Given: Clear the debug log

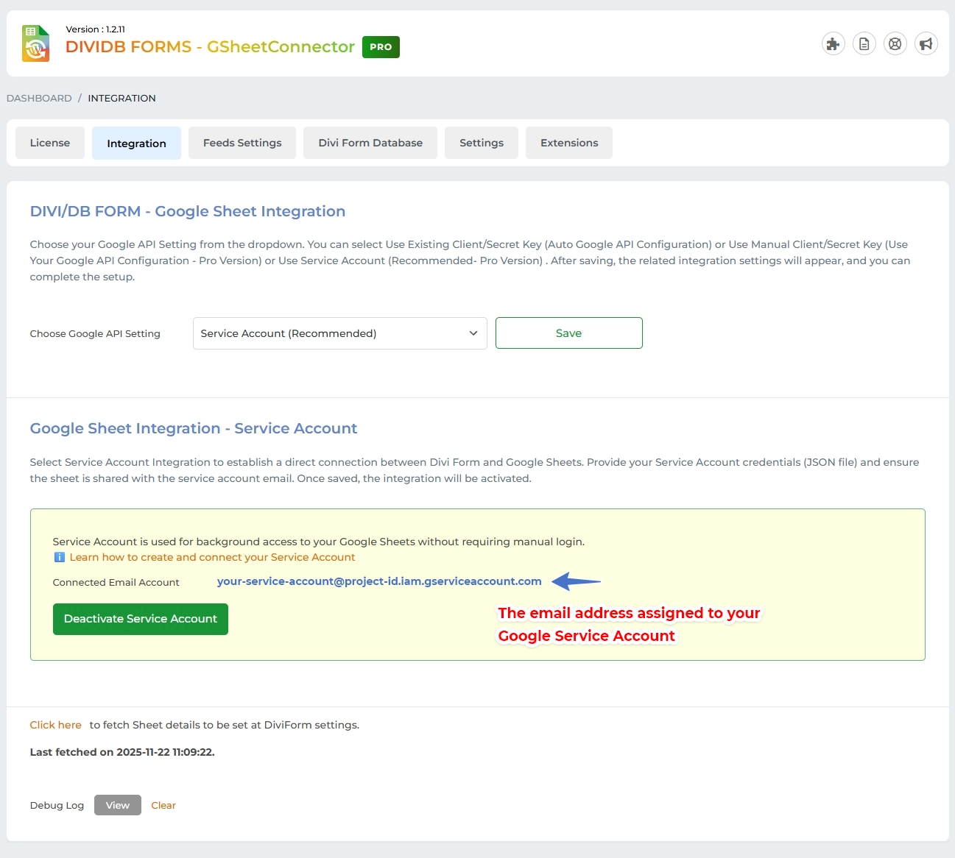Looking at the screenshot, I should 163,805.
